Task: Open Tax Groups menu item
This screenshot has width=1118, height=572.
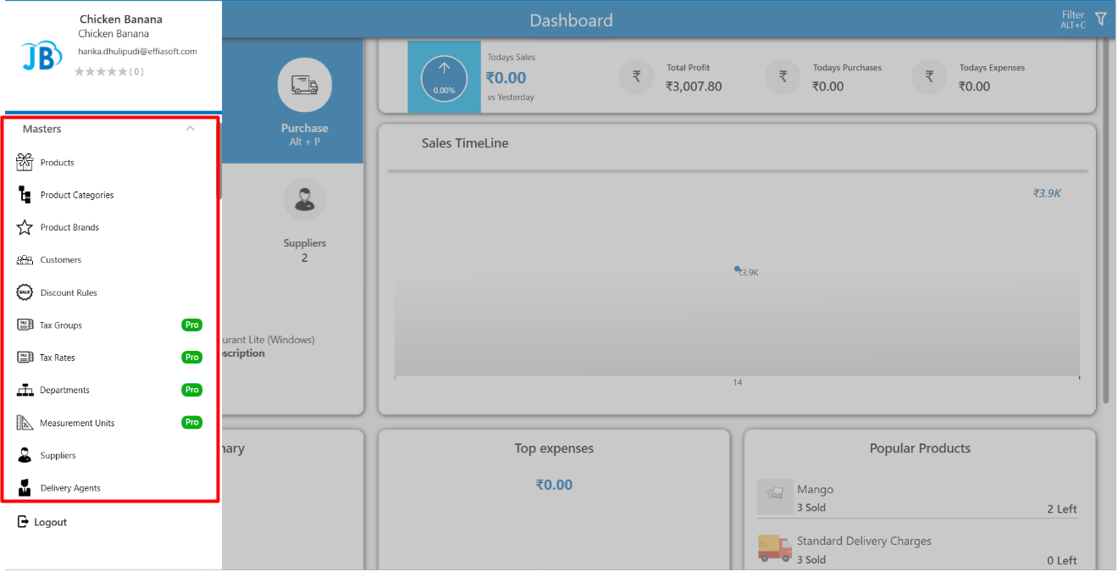Action: point(61,325)
